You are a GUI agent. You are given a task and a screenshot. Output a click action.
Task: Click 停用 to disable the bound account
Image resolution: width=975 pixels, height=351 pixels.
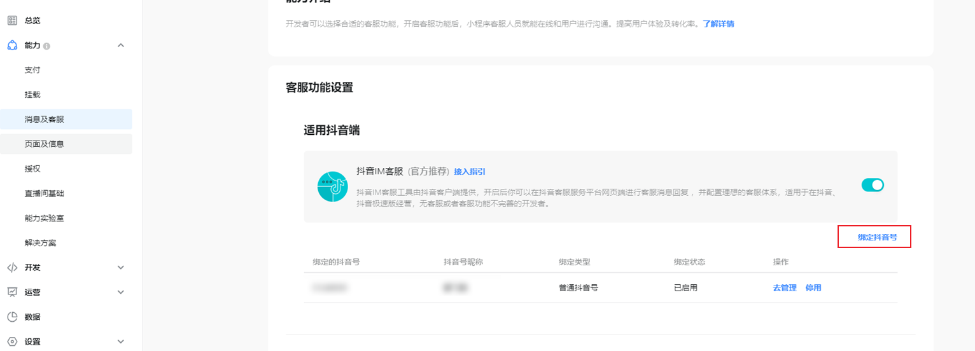813,287
